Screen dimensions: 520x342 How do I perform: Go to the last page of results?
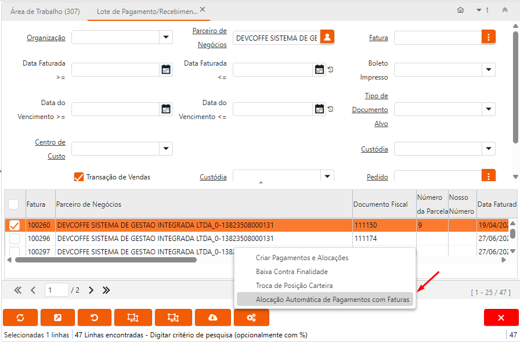[x=107, y=290]
